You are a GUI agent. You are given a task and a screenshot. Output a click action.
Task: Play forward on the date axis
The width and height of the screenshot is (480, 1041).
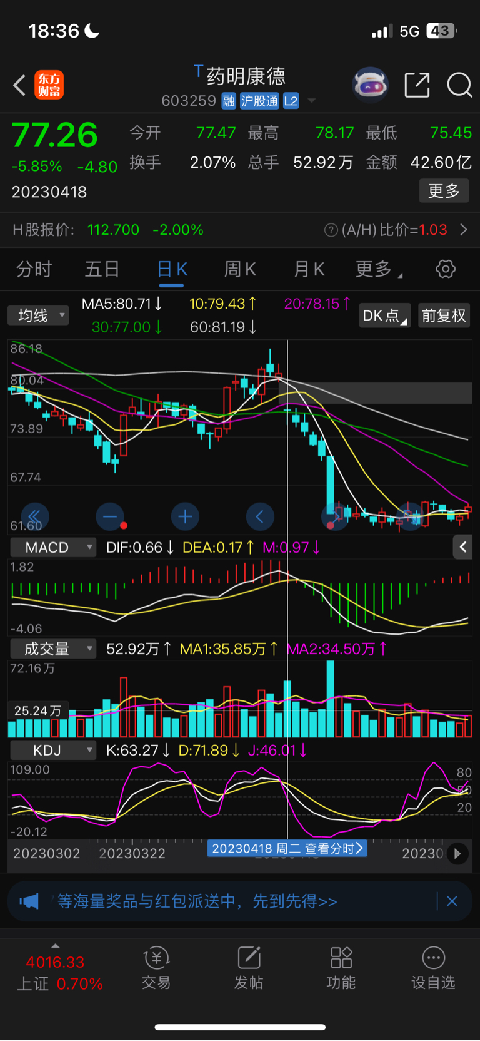[458, 854]
